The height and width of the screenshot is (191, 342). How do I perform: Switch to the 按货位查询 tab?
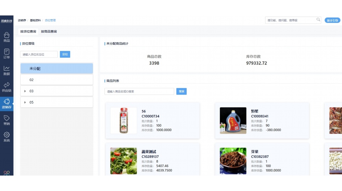click(28, 32)
